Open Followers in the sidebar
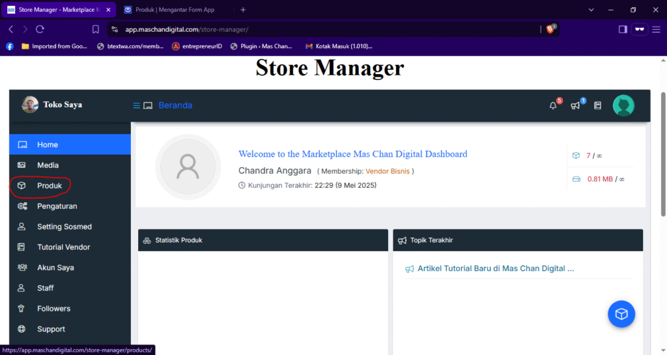Viewport: 667px width, 355px height. [x=70, y=308]
